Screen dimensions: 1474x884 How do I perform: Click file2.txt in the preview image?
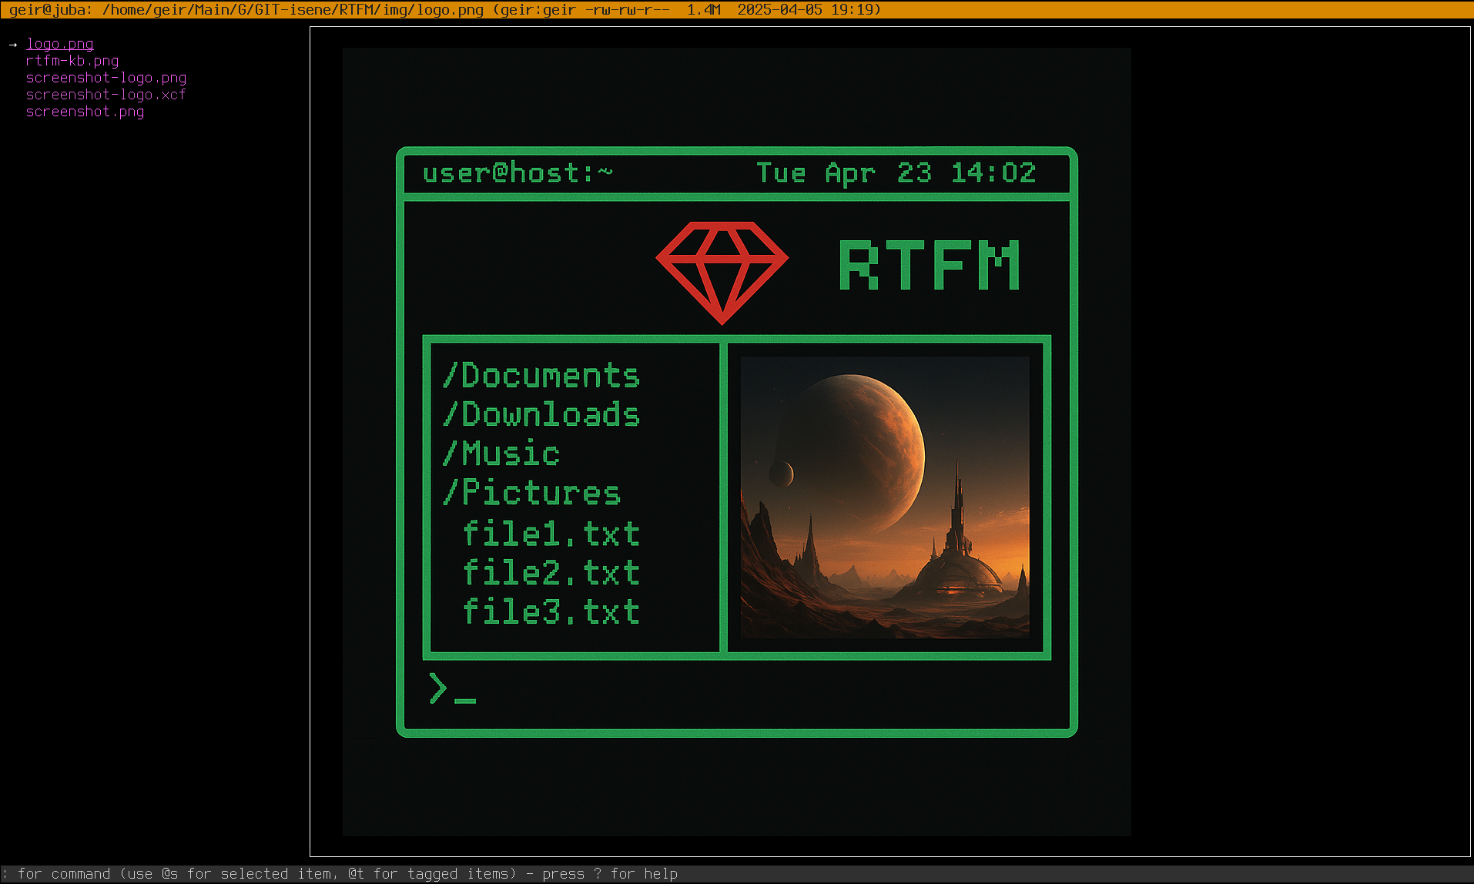(551, 572)
